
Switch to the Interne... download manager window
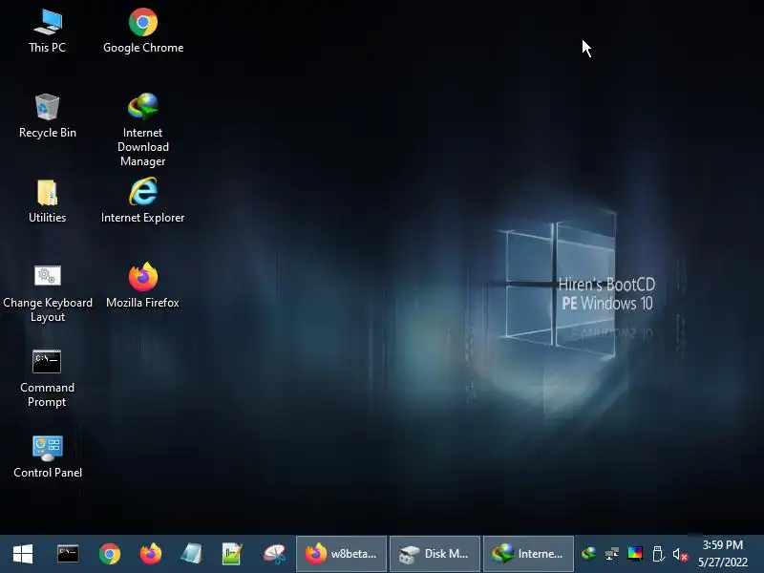[x=528, y=554]
